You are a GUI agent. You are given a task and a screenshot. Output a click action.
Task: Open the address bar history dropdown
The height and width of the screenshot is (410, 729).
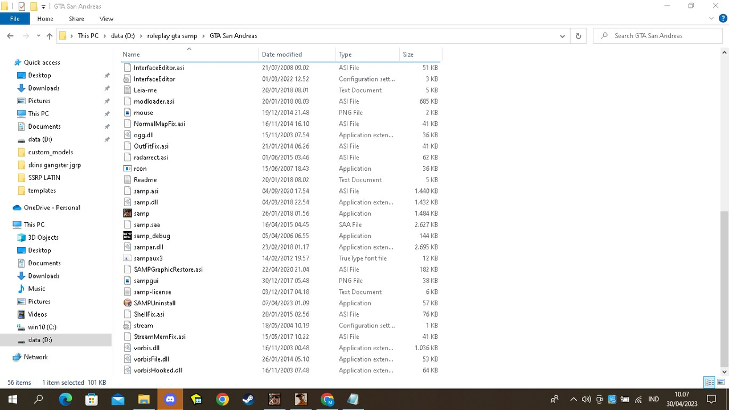tap(562, 36)
